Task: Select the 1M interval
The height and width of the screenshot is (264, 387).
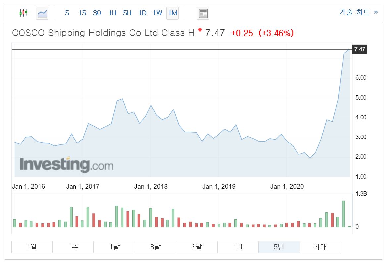Action: [172, 13]
